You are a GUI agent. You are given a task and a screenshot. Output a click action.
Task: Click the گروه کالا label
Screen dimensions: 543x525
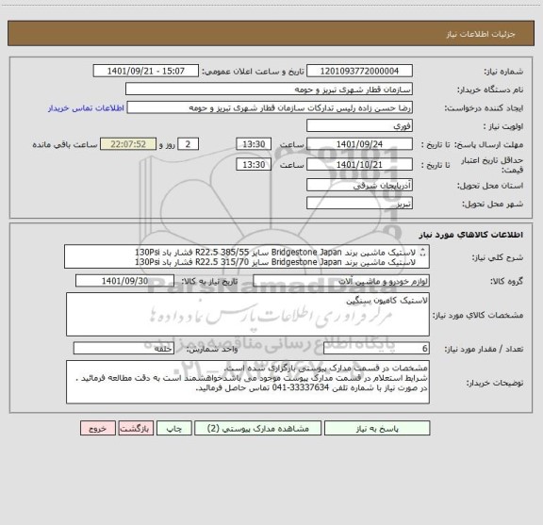point(506,282)
